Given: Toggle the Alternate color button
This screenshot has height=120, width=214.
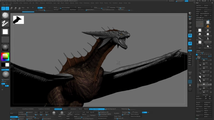Looking at the screenshot, I should click(5, 70).
